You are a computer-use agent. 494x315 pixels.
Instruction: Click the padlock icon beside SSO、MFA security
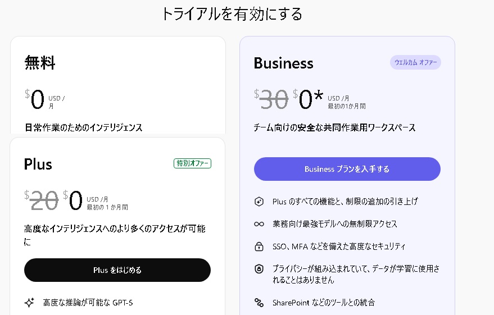click(x=259, y=246)
